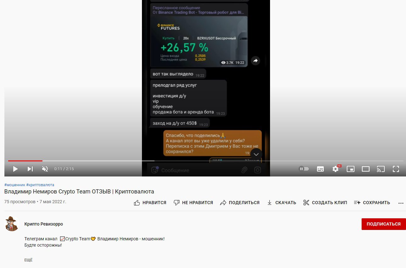Viewport: 406px width, 268px height.
Task: Create a clip with СОЗДАТЬ КЛИП
Action: pyautogui.click(x=325, y=203)
